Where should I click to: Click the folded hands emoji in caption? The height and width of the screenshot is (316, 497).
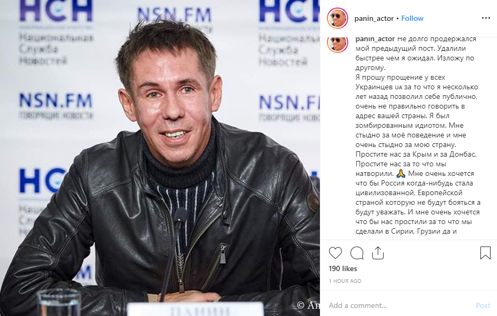coord(401,174)
